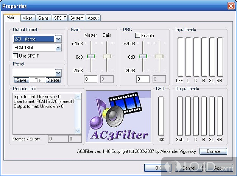The image size is (237, 176).
Task: Click the 0% CPU value label
Action: [x=161, y=139]
